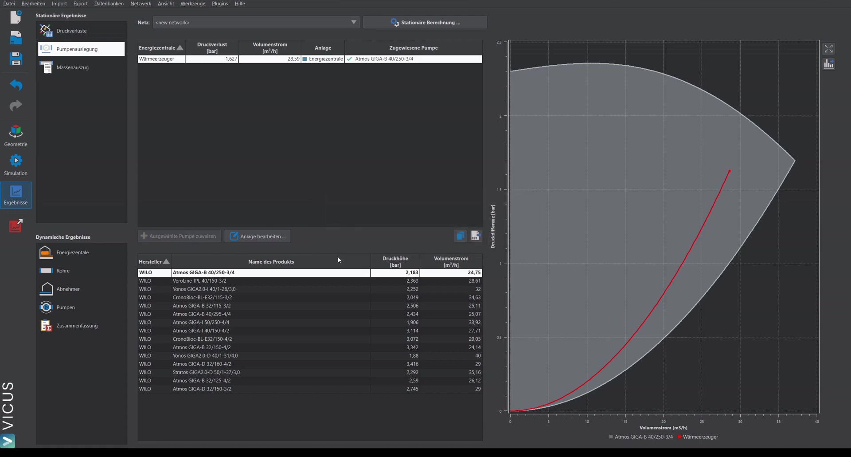Export the table as CSV

(476, 236)
